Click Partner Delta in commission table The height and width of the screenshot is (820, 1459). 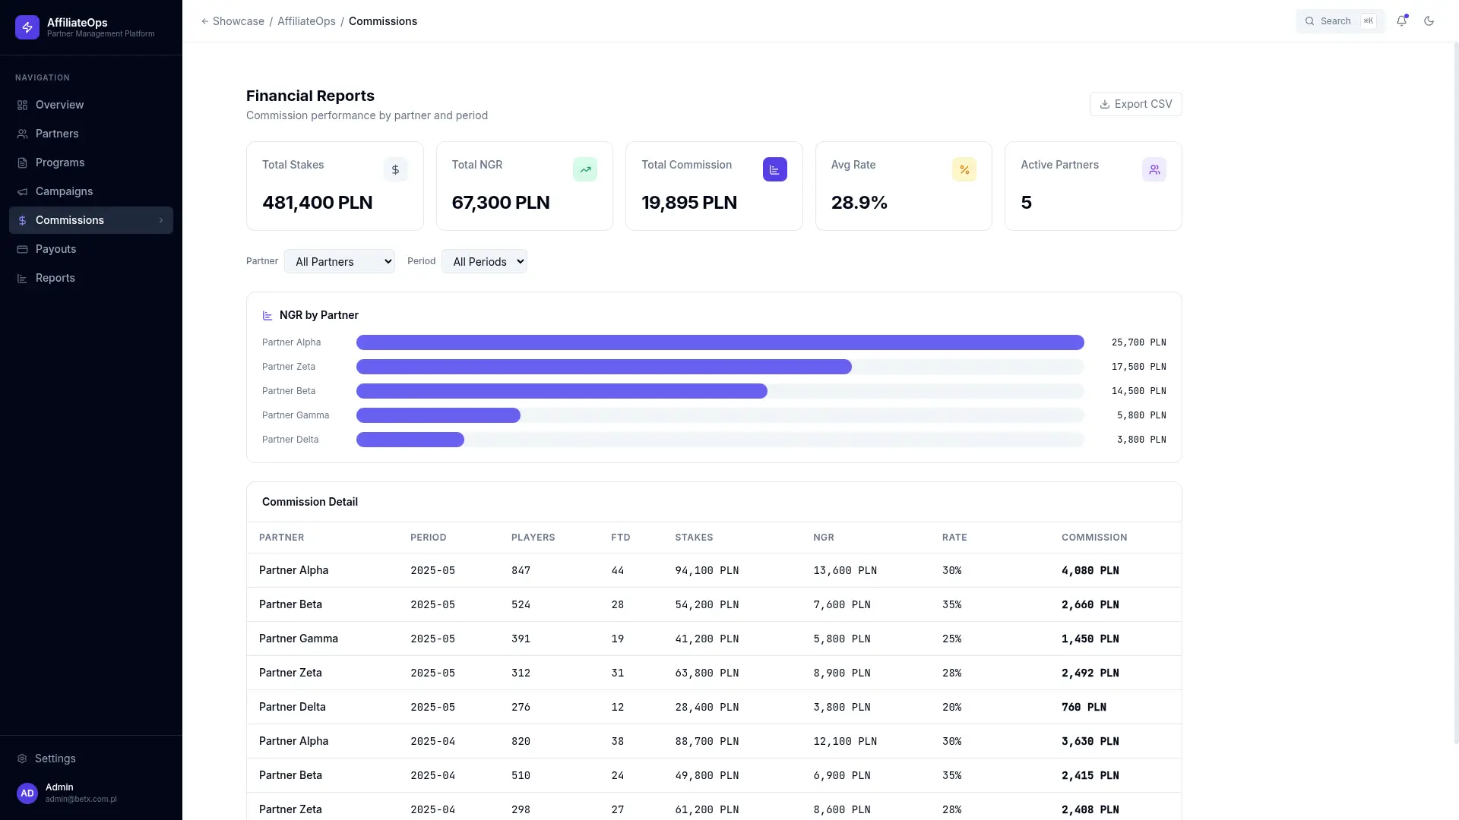pos(292,707)
